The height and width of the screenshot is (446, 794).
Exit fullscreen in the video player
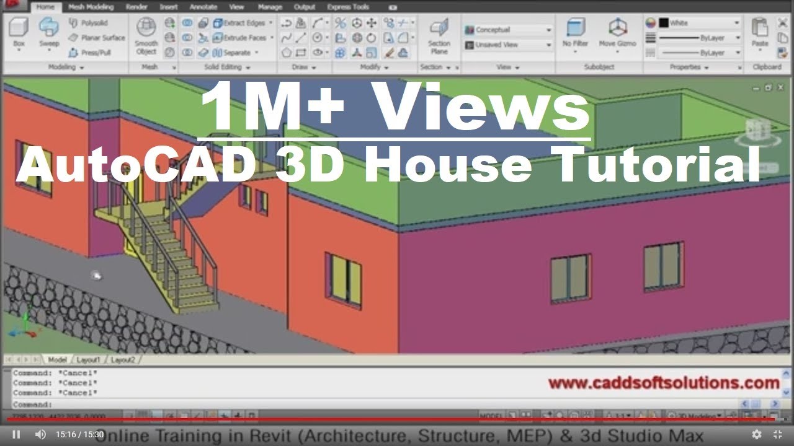(777, 434)
